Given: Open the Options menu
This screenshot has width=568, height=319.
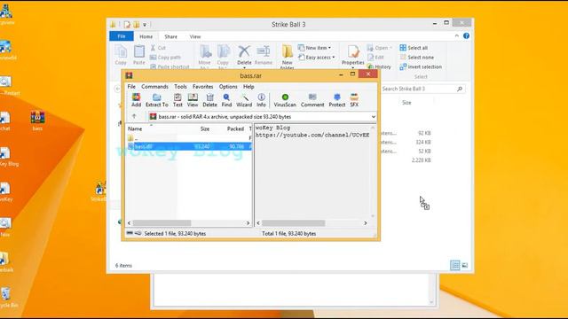Looking at the screenshot, I should [228, 87].
